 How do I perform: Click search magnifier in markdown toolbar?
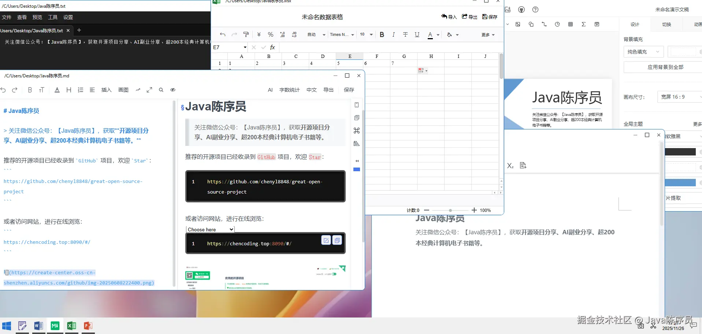pos(161,90)
